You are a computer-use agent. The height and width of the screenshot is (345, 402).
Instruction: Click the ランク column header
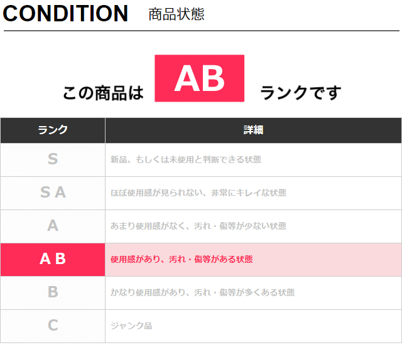[53, 130]
